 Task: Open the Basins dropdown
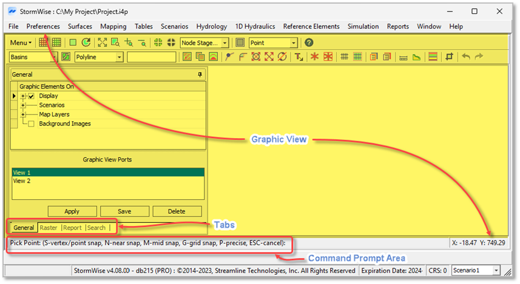coord(53,57)
